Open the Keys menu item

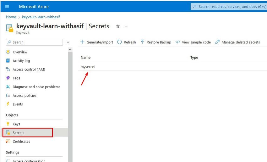click(x=16, y=124)
